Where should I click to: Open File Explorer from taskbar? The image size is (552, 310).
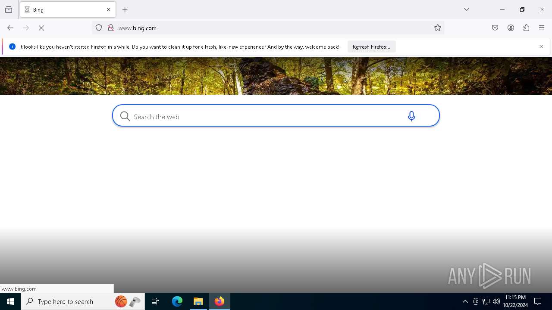pyautogui.click(x=198, y=301)
